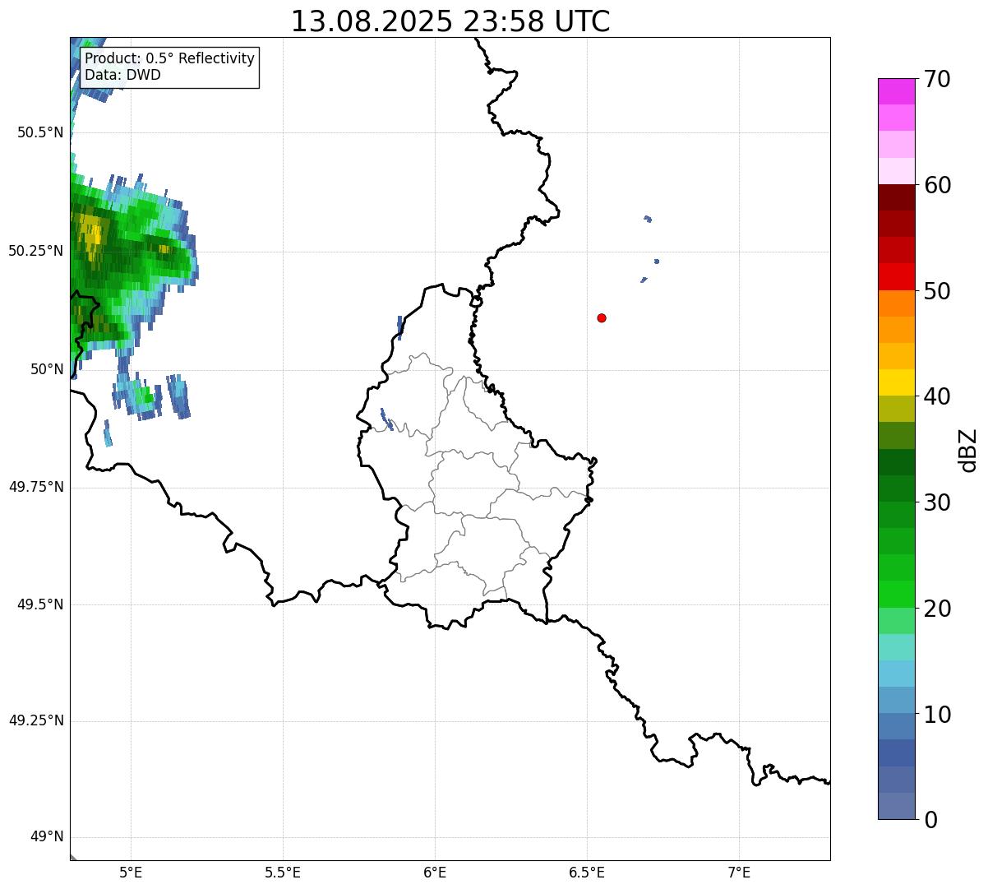Click the 7°E longitude axis label
This screenshot has height=889, width=988.
(x=739, y=873)
